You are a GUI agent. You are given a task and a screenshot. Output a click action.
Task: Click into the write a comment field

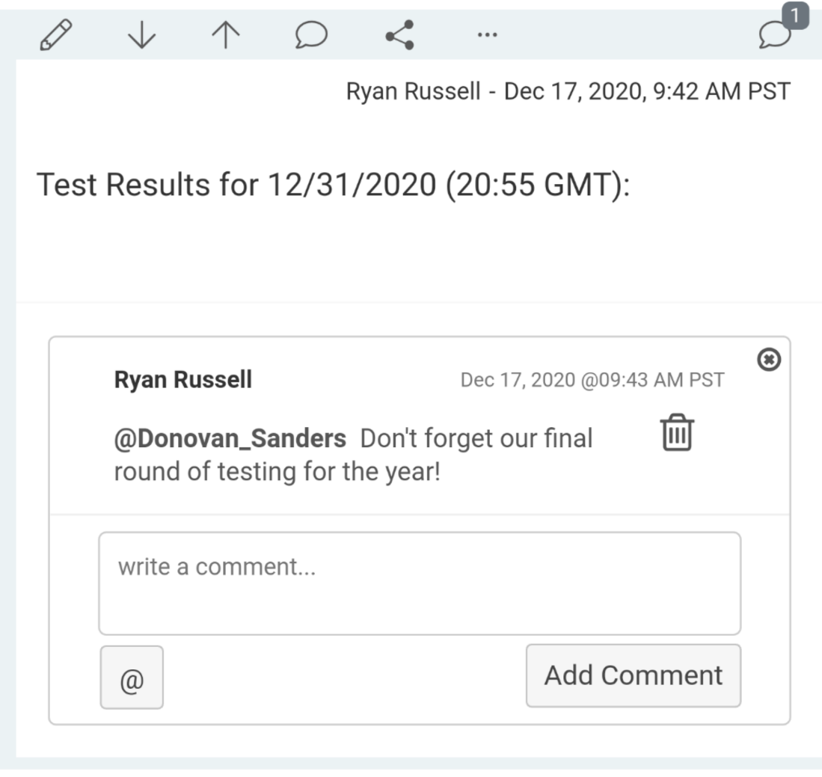[x=420, y=583]
